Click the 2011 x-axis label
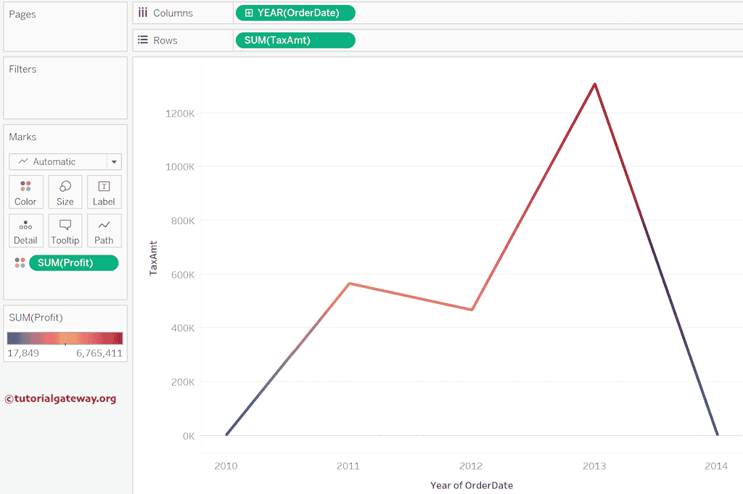Image resolution: width=743 pixels, height=494 pixels. click(349, 466)
